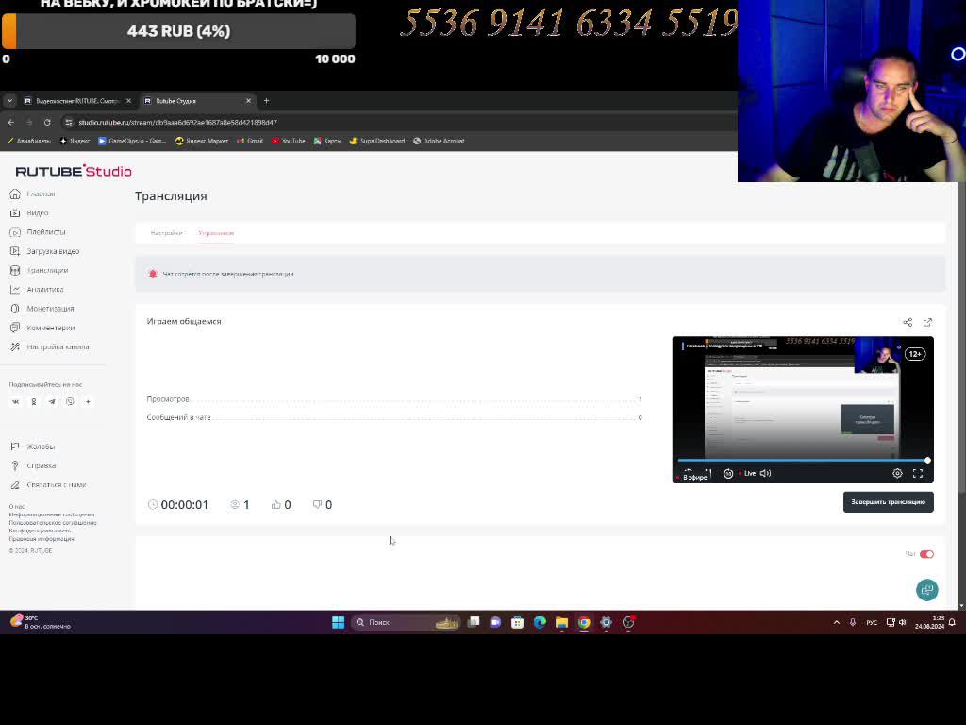Select Трансляции in the sidebar
The image size is (966, 725).
click(39, 271)
